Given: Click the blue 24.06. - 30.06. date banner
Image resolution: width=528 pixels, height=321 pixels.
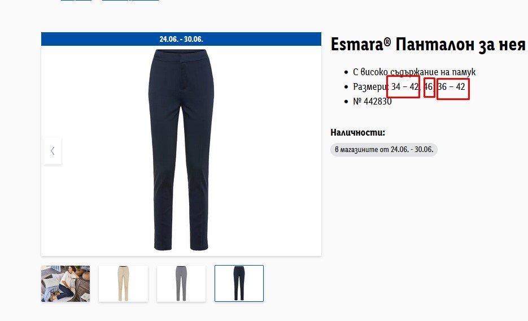Looking at the screenshot, I should (x=181, y=39).
